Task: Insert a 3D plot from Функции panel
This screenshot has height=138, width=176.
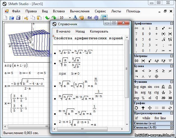Action: [x=170, y=98]
